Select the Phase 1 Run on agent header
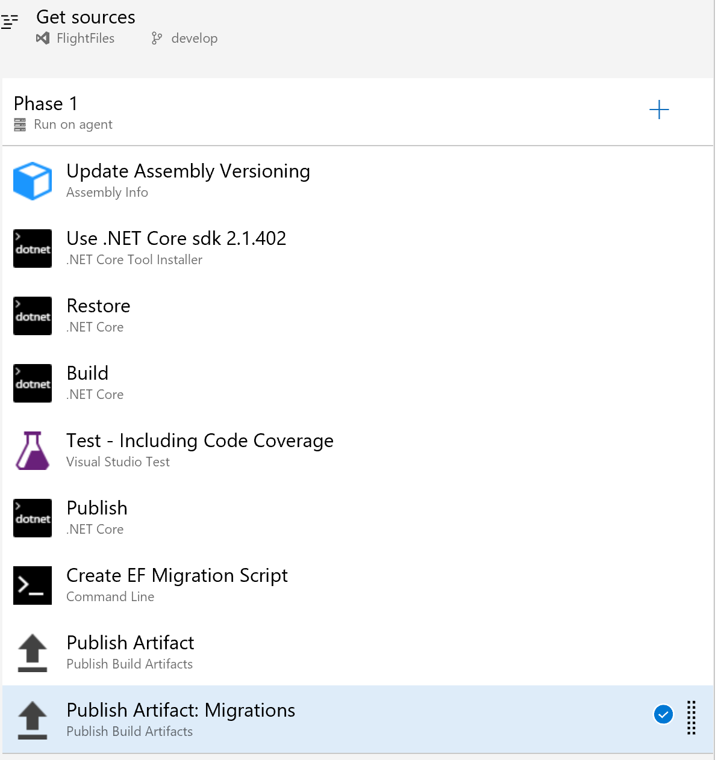The image size is (721, 760). [358, 113]
